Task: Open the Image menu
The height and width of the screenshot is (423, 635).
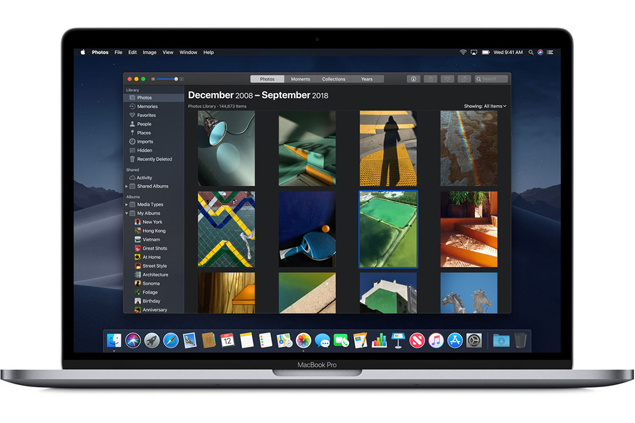Action: coord(149,52)
